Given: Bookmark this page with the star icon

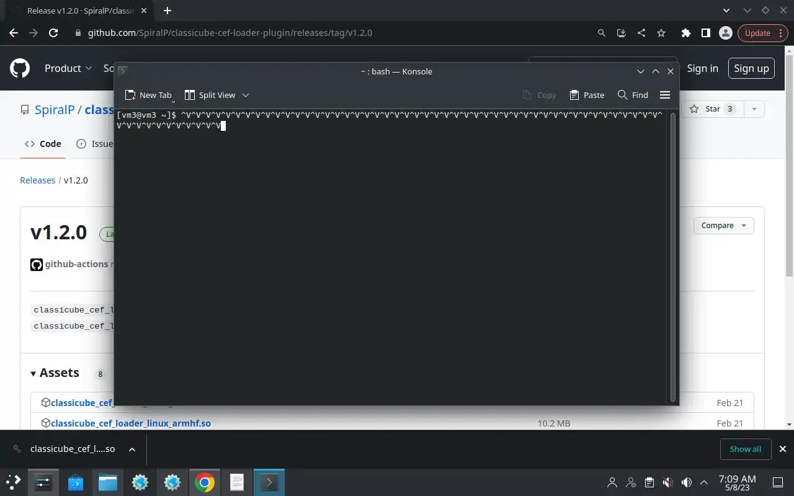Looking at the screenshot, I should pyautogui.click(x=661, y=33).
